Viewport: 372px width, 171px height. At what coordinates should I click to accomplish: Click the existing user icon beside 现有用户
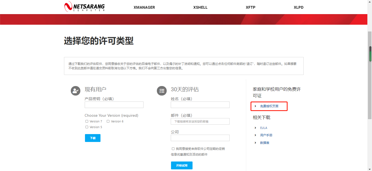click(x=75, y=91)
